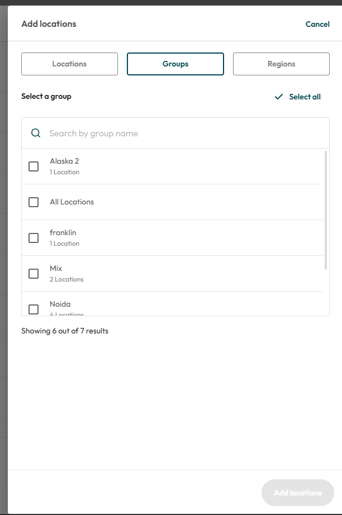Toggle the Noida group checkbox
This screenshot has height=515, width=342.
[34, 309]
